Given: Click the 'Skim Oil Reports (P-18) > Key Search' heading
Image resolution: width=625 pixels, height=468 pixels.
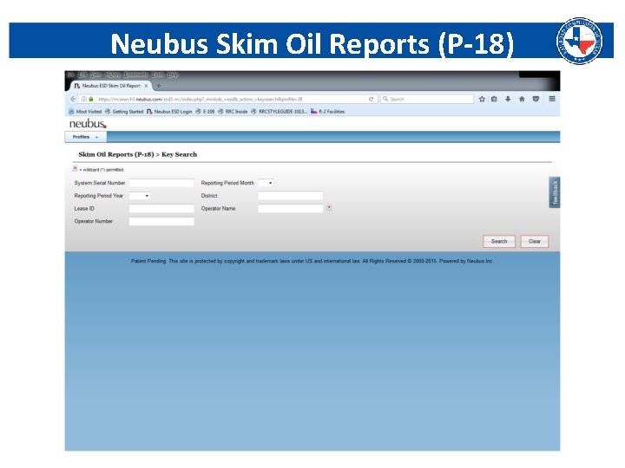Looking at the screenshot, I should tap(137, 154).
